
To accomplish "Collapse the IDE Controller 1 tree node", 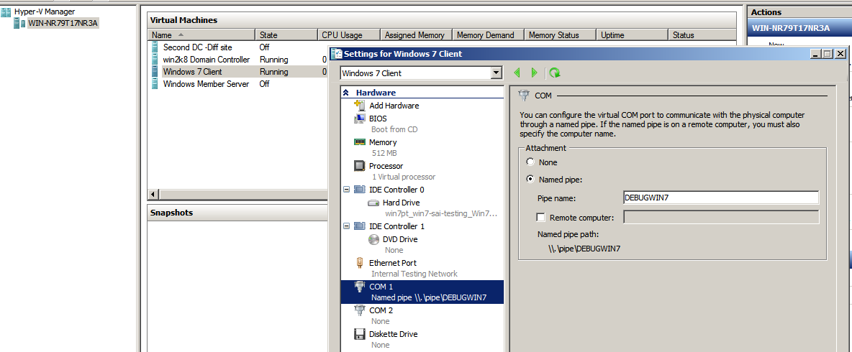I will pyautogui.click(x=347, y=226).
